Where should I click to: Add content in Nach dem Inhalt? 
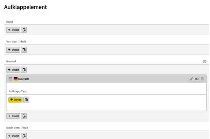pyautogui.click(x=14, y=136)
